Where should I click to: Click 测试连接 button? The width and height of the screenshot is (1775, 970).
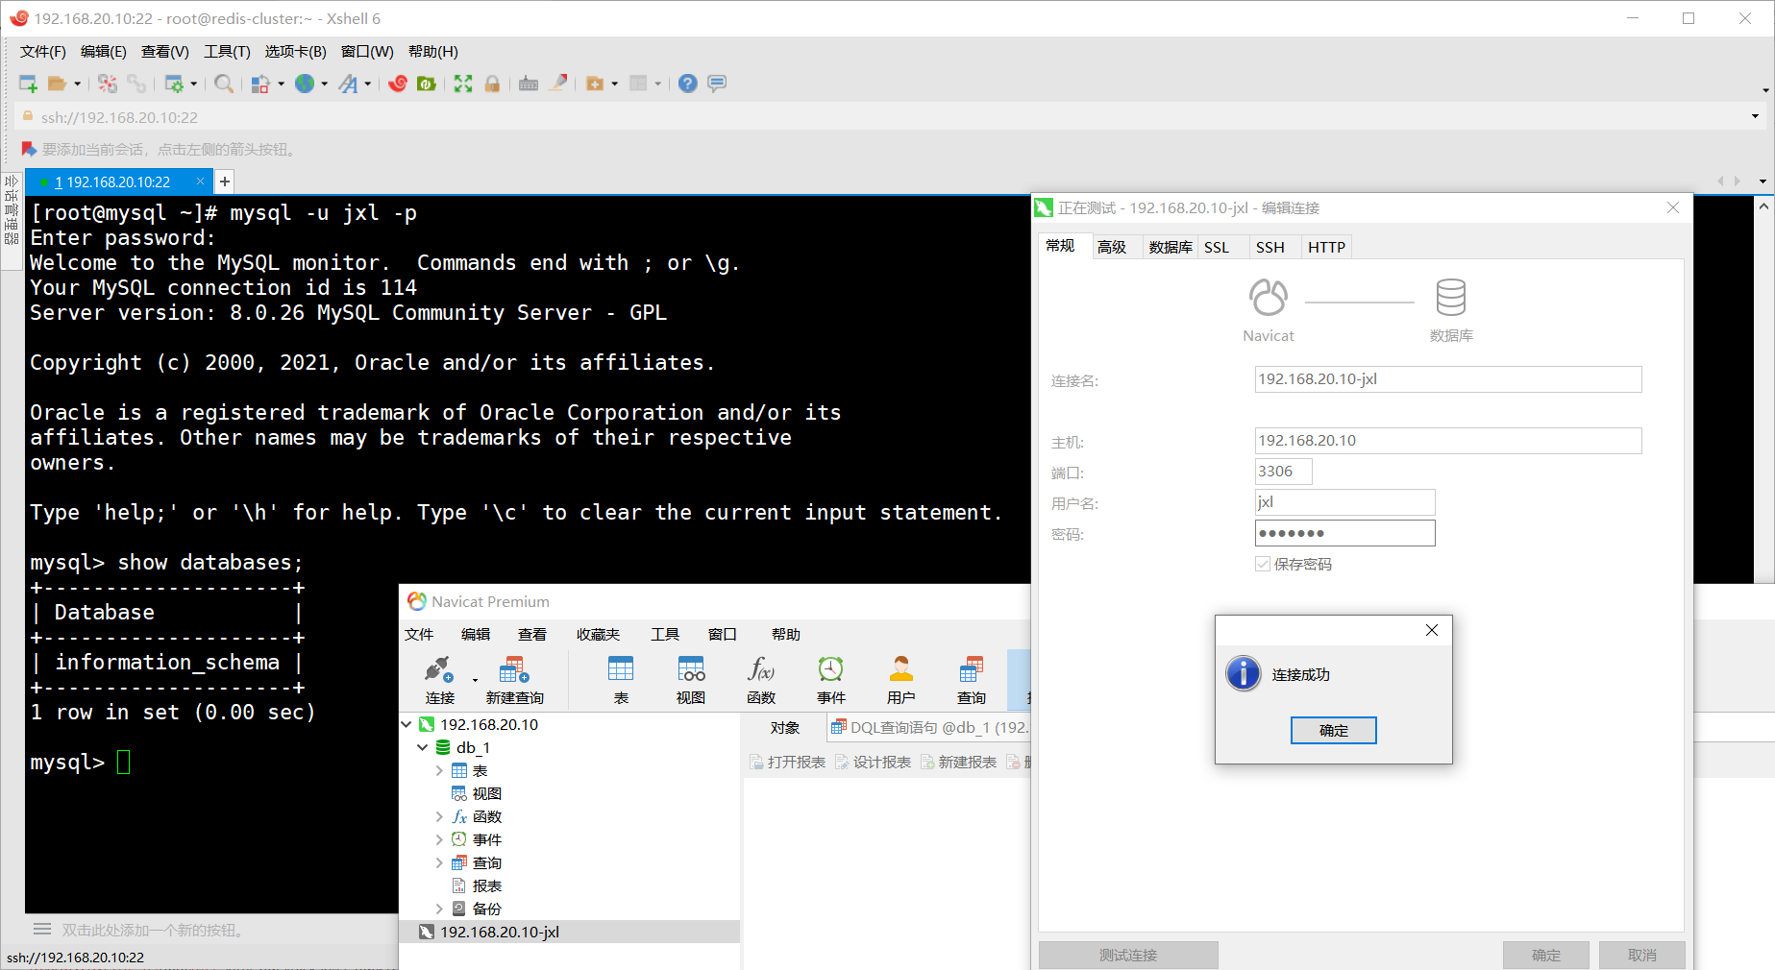pos(1128,955)
